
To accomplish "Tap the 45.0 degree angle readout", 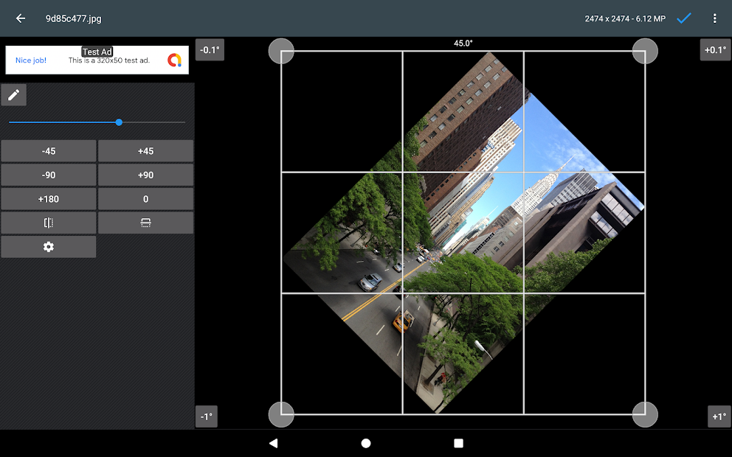I will (x=463, y=43).
